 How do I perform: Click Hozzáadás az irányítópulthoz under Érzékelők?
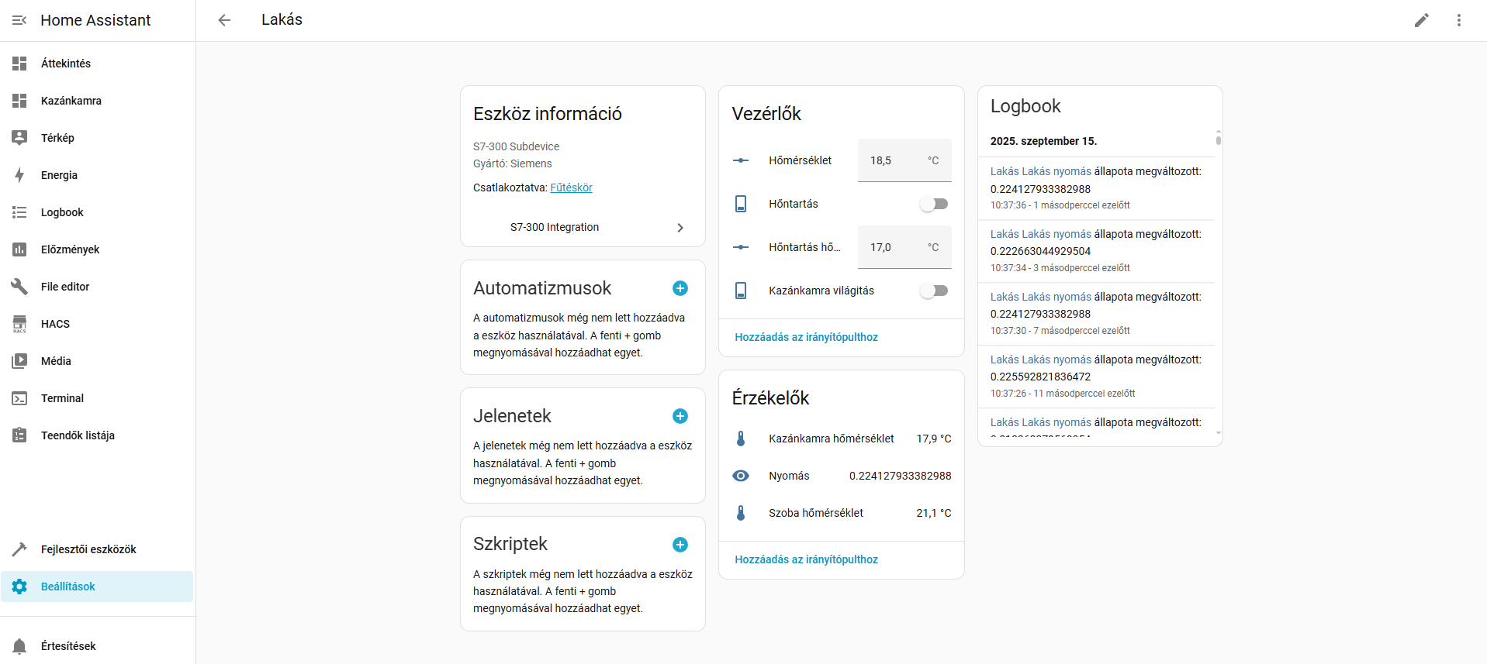[x=806, y=559]
